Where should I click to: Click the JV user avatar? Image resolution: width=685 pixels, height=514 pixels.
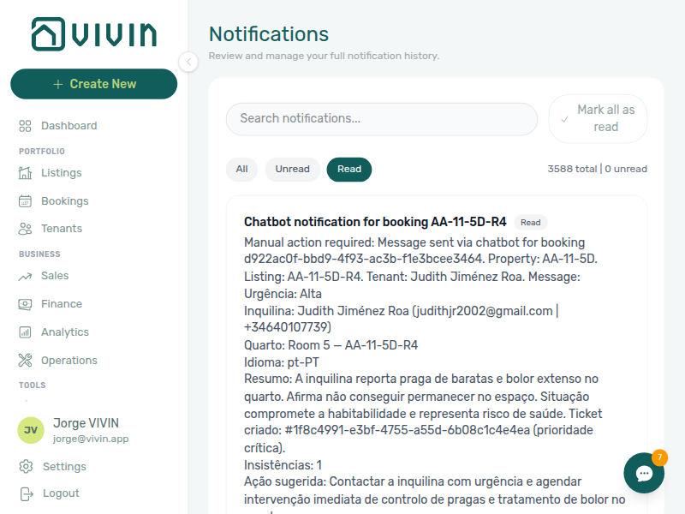(x=31, y=430)
